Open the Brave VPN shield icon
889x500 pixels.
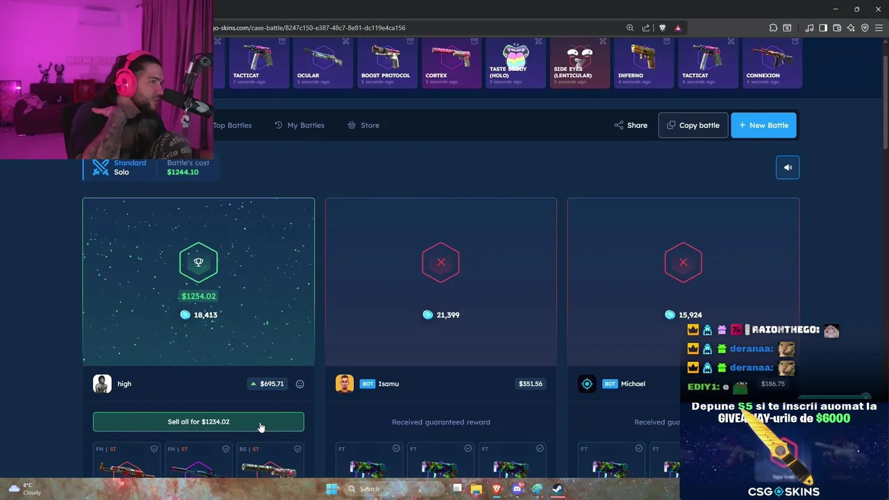point(865,28)
